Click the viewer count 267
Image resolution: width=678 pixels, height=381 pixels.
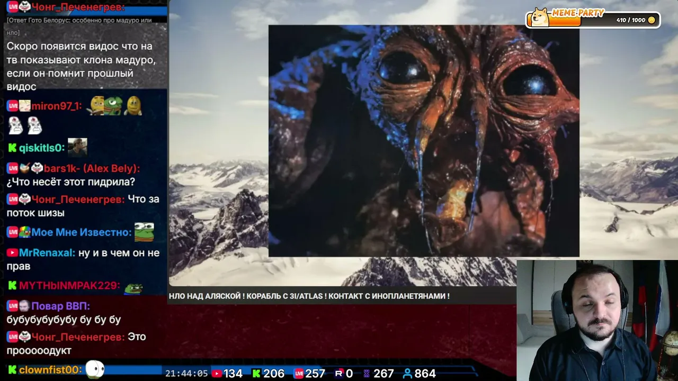tap(383, 374)
